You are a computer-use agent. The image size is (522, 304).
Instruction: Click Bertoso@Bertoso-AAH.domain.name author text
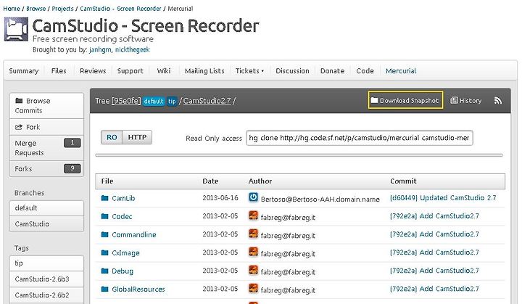pos(320,200)
